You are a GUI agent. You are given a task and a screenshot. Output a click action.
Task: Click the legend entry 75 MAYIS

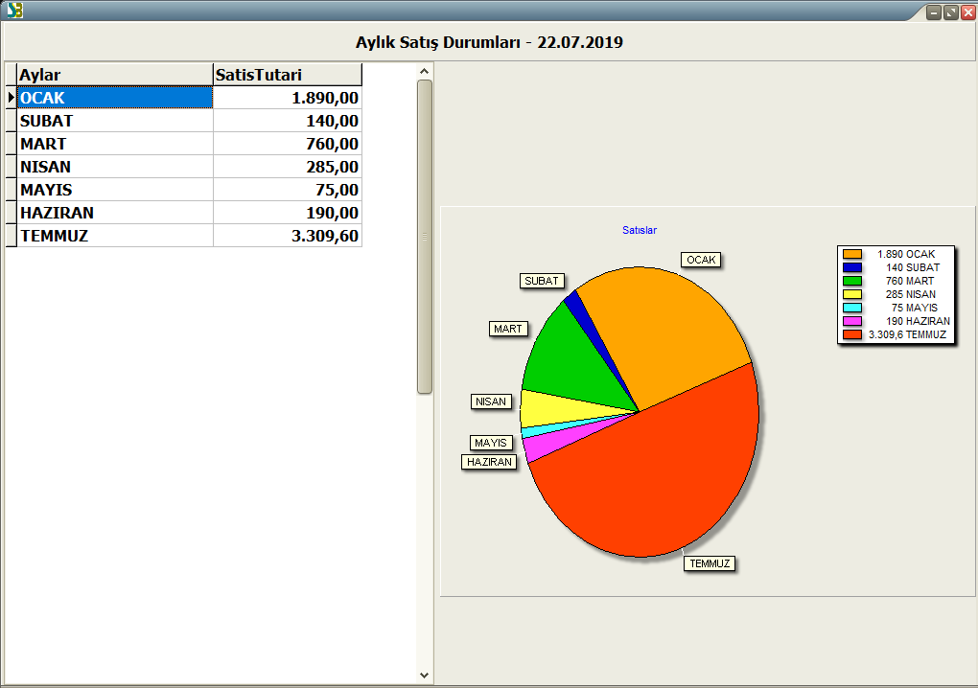tap(915, 308)
